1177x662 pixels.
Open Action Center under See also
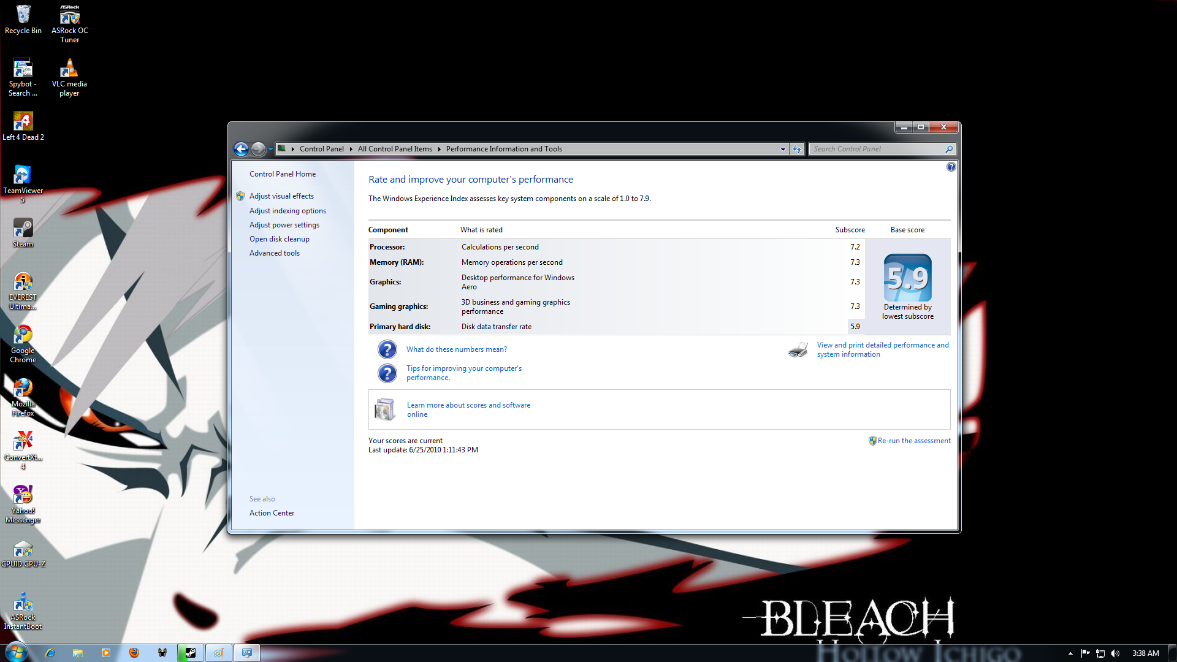click(x=272, y=513)
